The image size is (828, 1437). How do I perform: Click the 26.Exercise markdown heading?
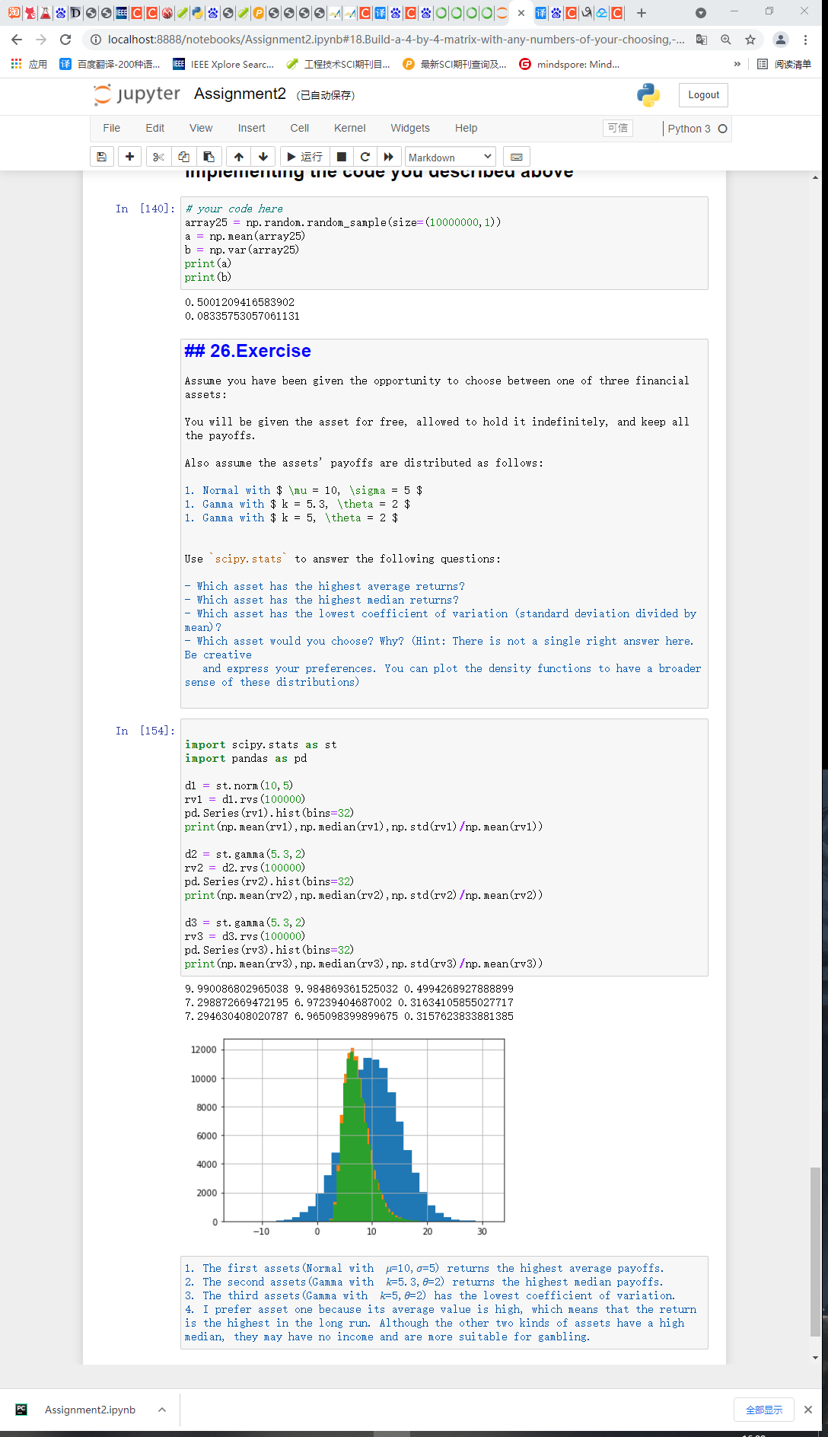248,351
